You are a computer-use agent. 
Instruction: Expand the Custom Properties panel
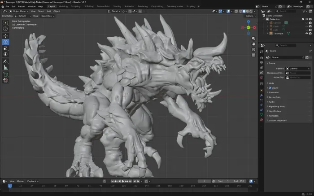278,121
